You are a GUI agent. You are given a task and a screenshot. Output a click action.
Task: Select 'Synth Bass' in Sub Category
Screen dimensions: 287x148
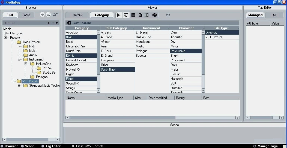click(118, 70)
